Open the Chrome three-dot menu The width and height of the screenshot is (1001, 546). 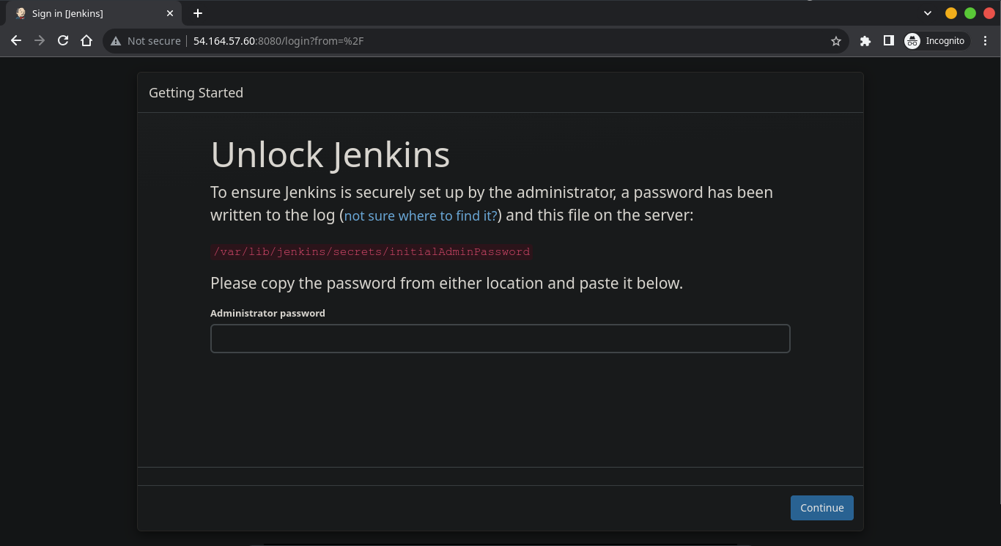coord(986,41)
